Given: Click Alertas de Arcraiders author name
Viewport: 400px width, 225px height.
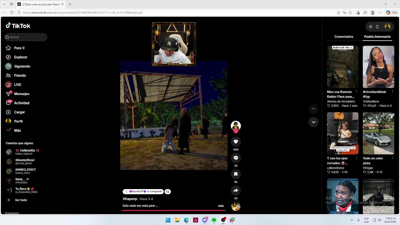Looking at the screenshot, I should [x=341, y=102].
